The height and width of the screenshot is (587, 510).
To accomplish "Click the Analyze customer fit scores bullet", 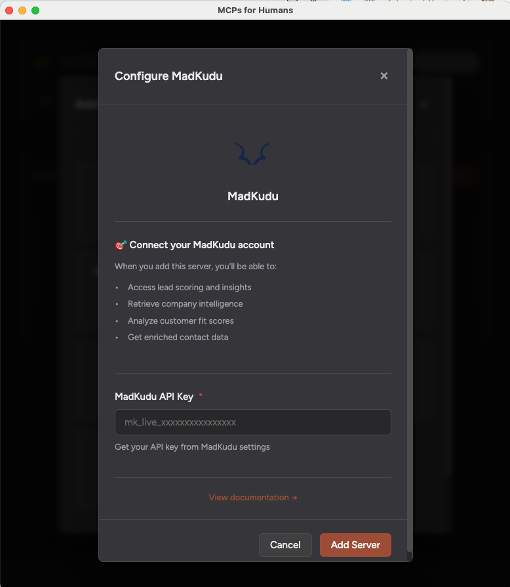I will (x=180, y=321).
